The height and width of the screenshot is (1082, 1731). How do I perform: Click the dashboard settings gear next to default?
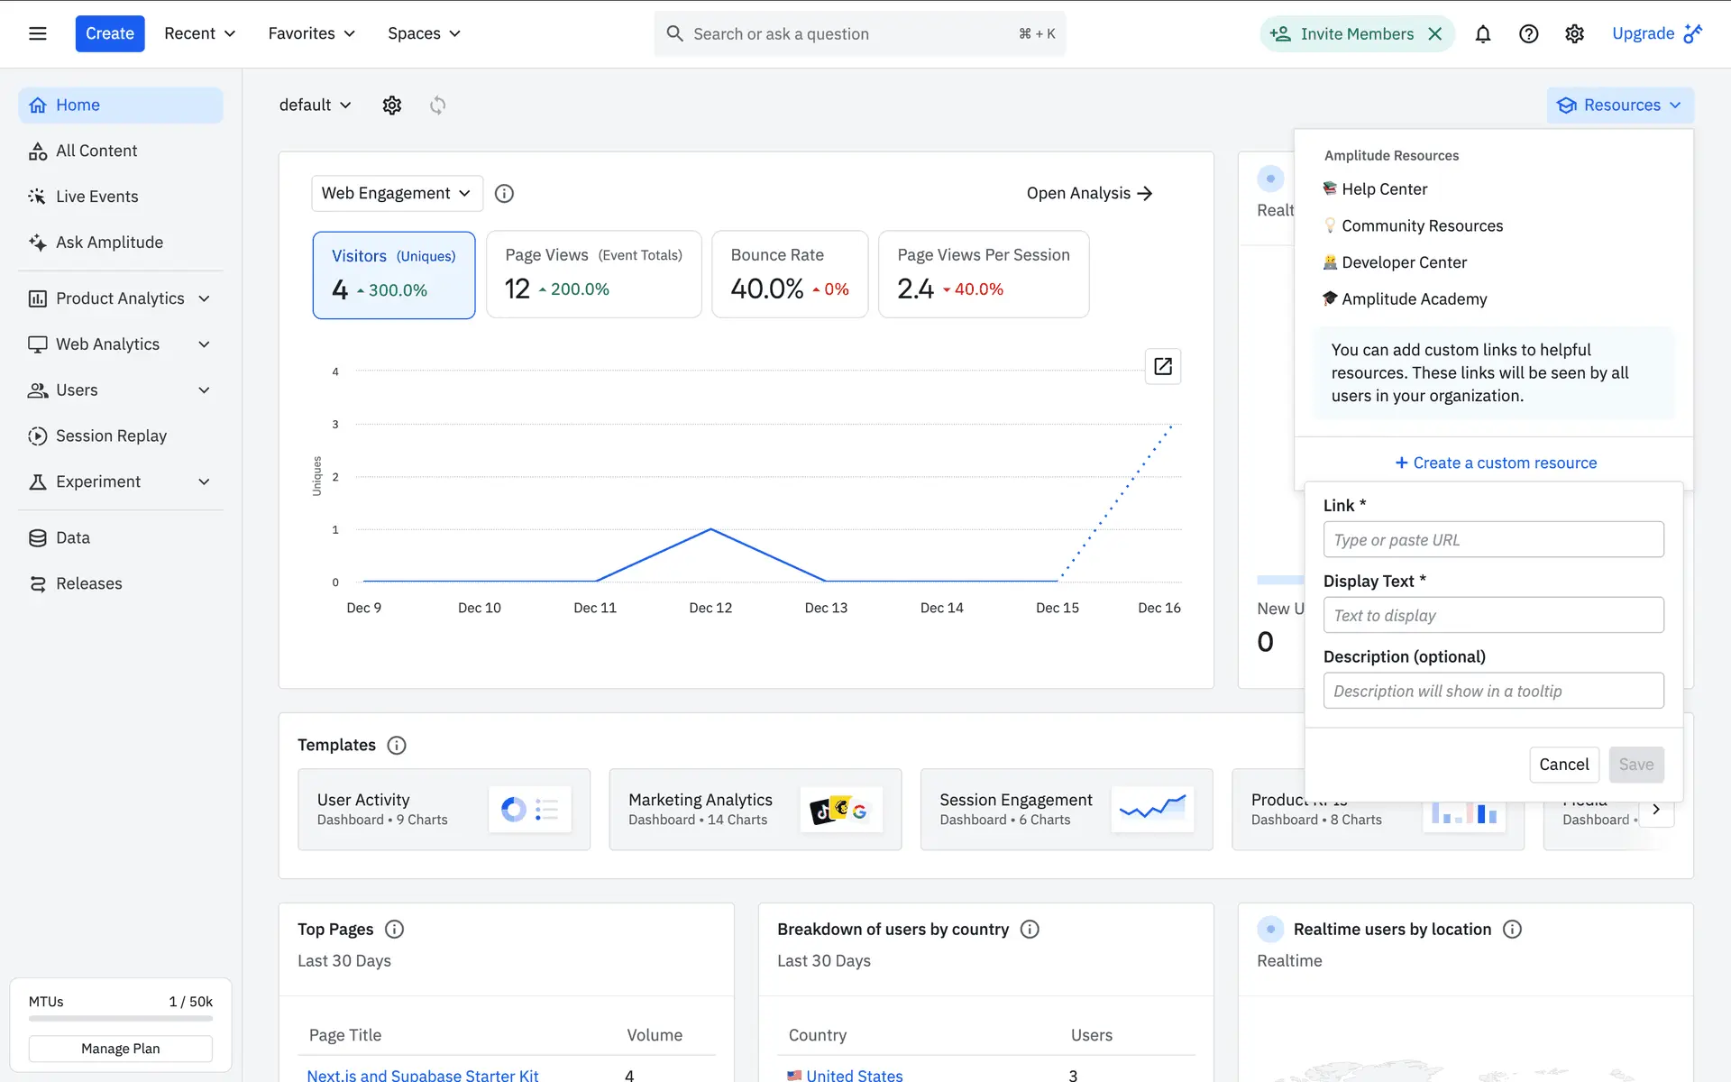[391, 105]
